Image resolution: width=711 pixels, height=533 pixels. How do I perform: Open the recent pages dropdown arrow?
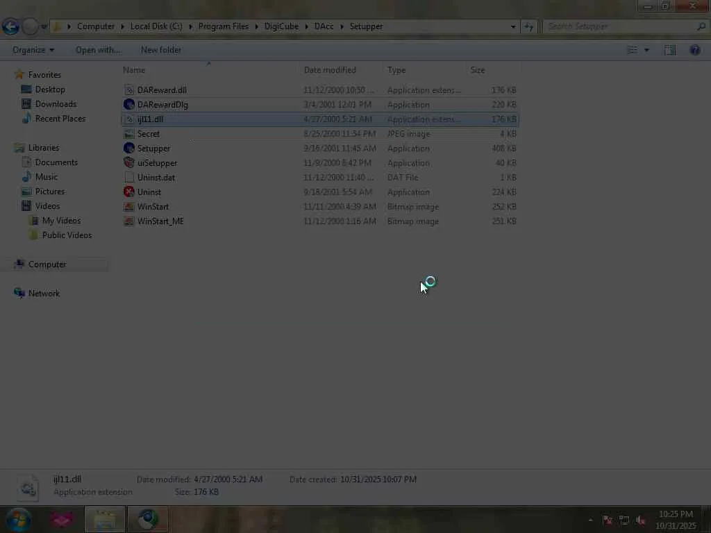coord(44,27)
